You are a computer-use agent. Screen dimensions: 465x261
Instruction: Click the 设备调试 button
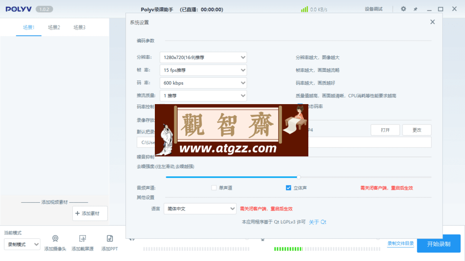tap(373, 9)
